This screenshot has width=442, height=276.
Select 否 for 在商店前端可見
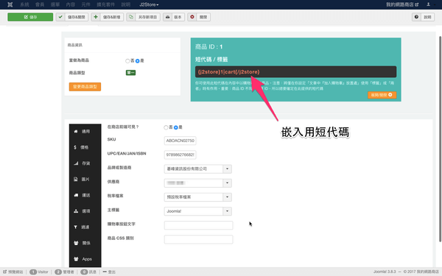166,127
